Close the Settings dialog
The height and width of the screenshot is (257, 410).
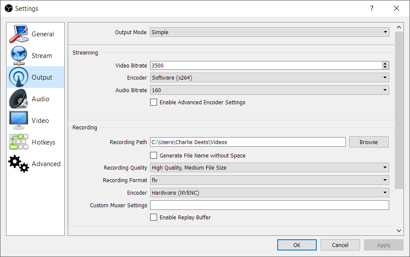point(397,8)
